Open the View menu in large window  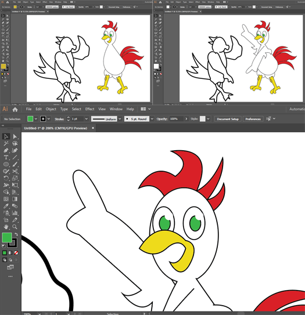pos(102,109)
